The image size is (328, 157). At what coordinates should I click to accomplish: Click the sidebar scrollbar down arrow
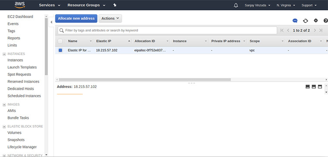pyautogui.click(x=47, y=155)
